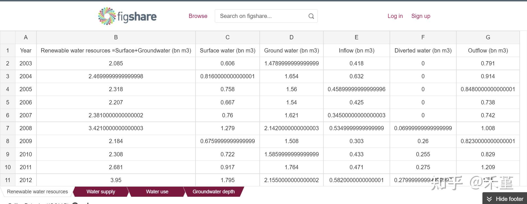
Task: Click the Surface water column title cell
Action: point(227,51)
